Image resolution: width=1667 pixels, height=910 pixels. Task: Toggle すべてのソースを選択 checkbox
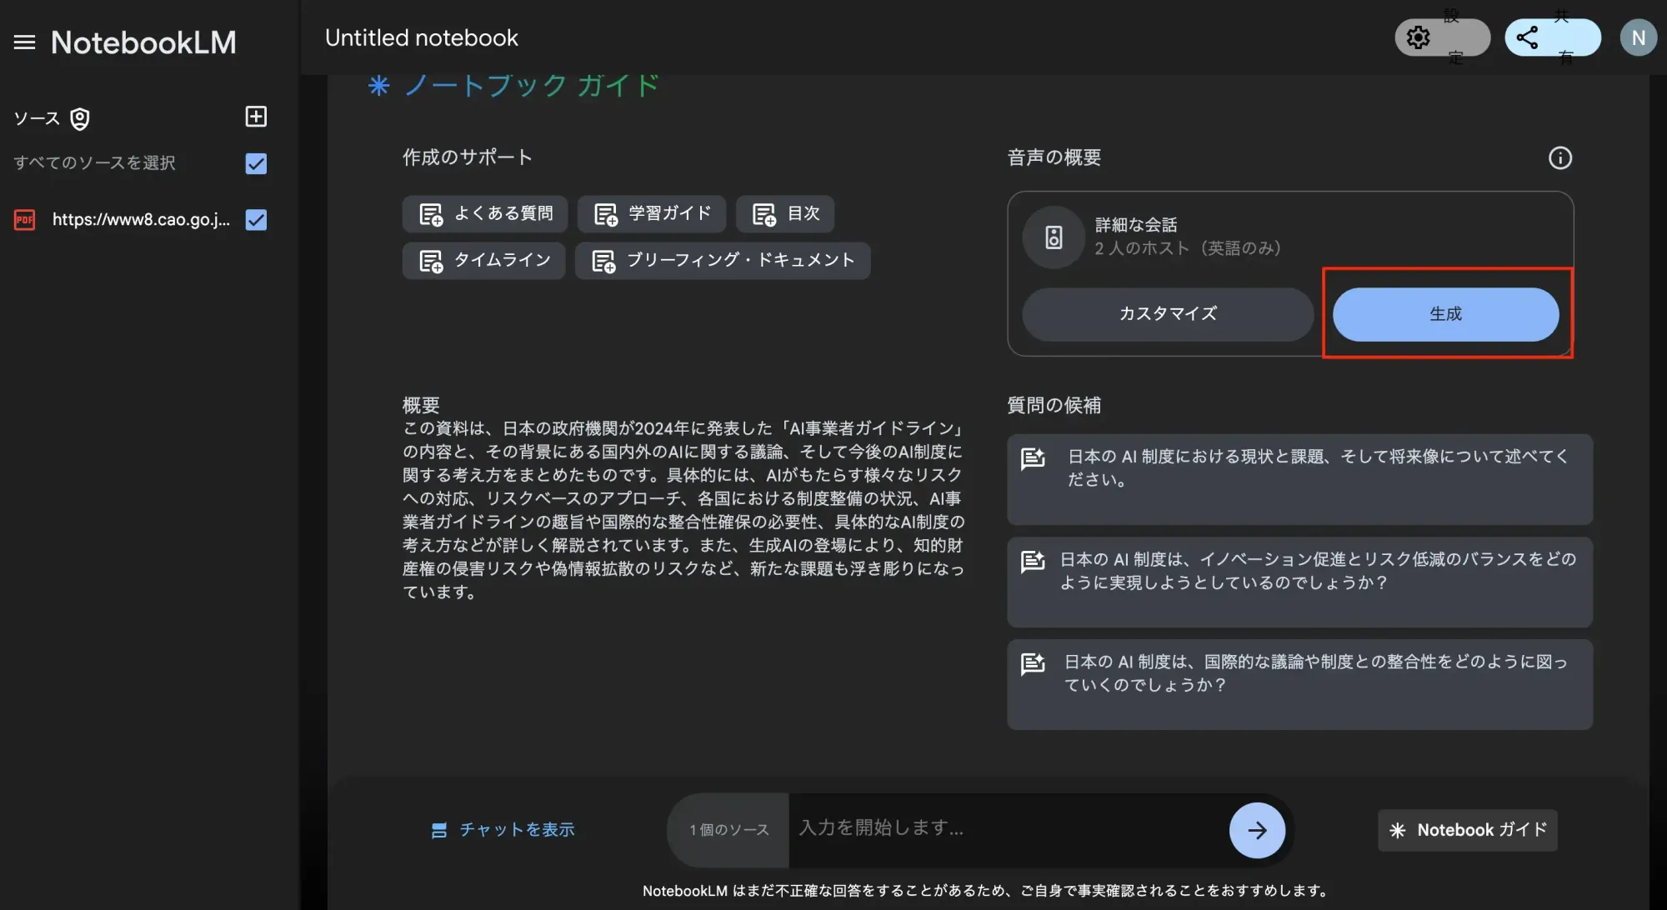click(256, 164)
